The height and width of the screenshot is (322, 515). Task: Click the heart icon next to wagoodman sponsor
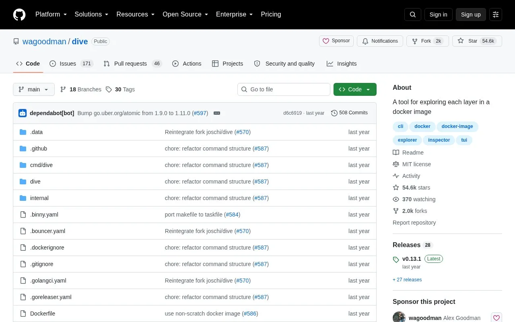(x=496, y=318)
